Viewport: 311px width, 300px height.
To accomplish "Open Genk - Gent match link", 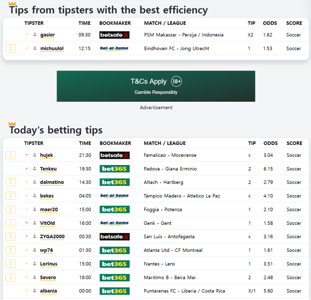I will 158,223.
